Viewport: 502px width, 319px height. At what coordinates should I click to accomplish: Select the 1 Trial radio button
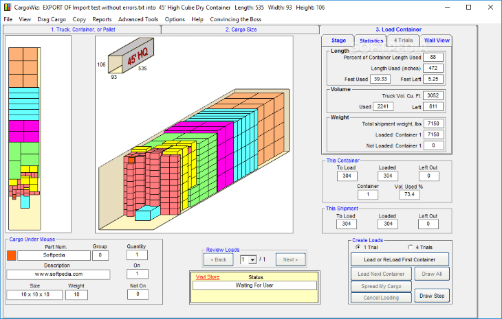[358, 247]
